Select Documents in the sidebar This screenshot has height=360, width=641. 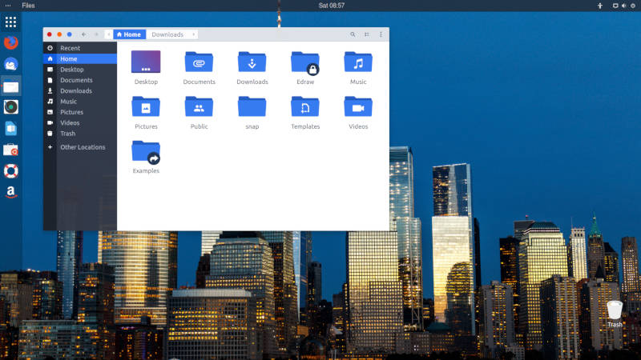(80, 80)
